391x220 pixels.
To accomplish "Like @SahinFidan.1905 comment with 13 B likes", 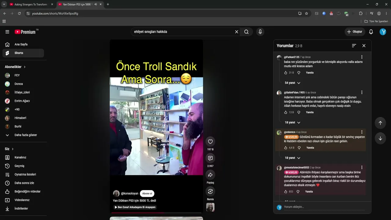I will [286, 112].
